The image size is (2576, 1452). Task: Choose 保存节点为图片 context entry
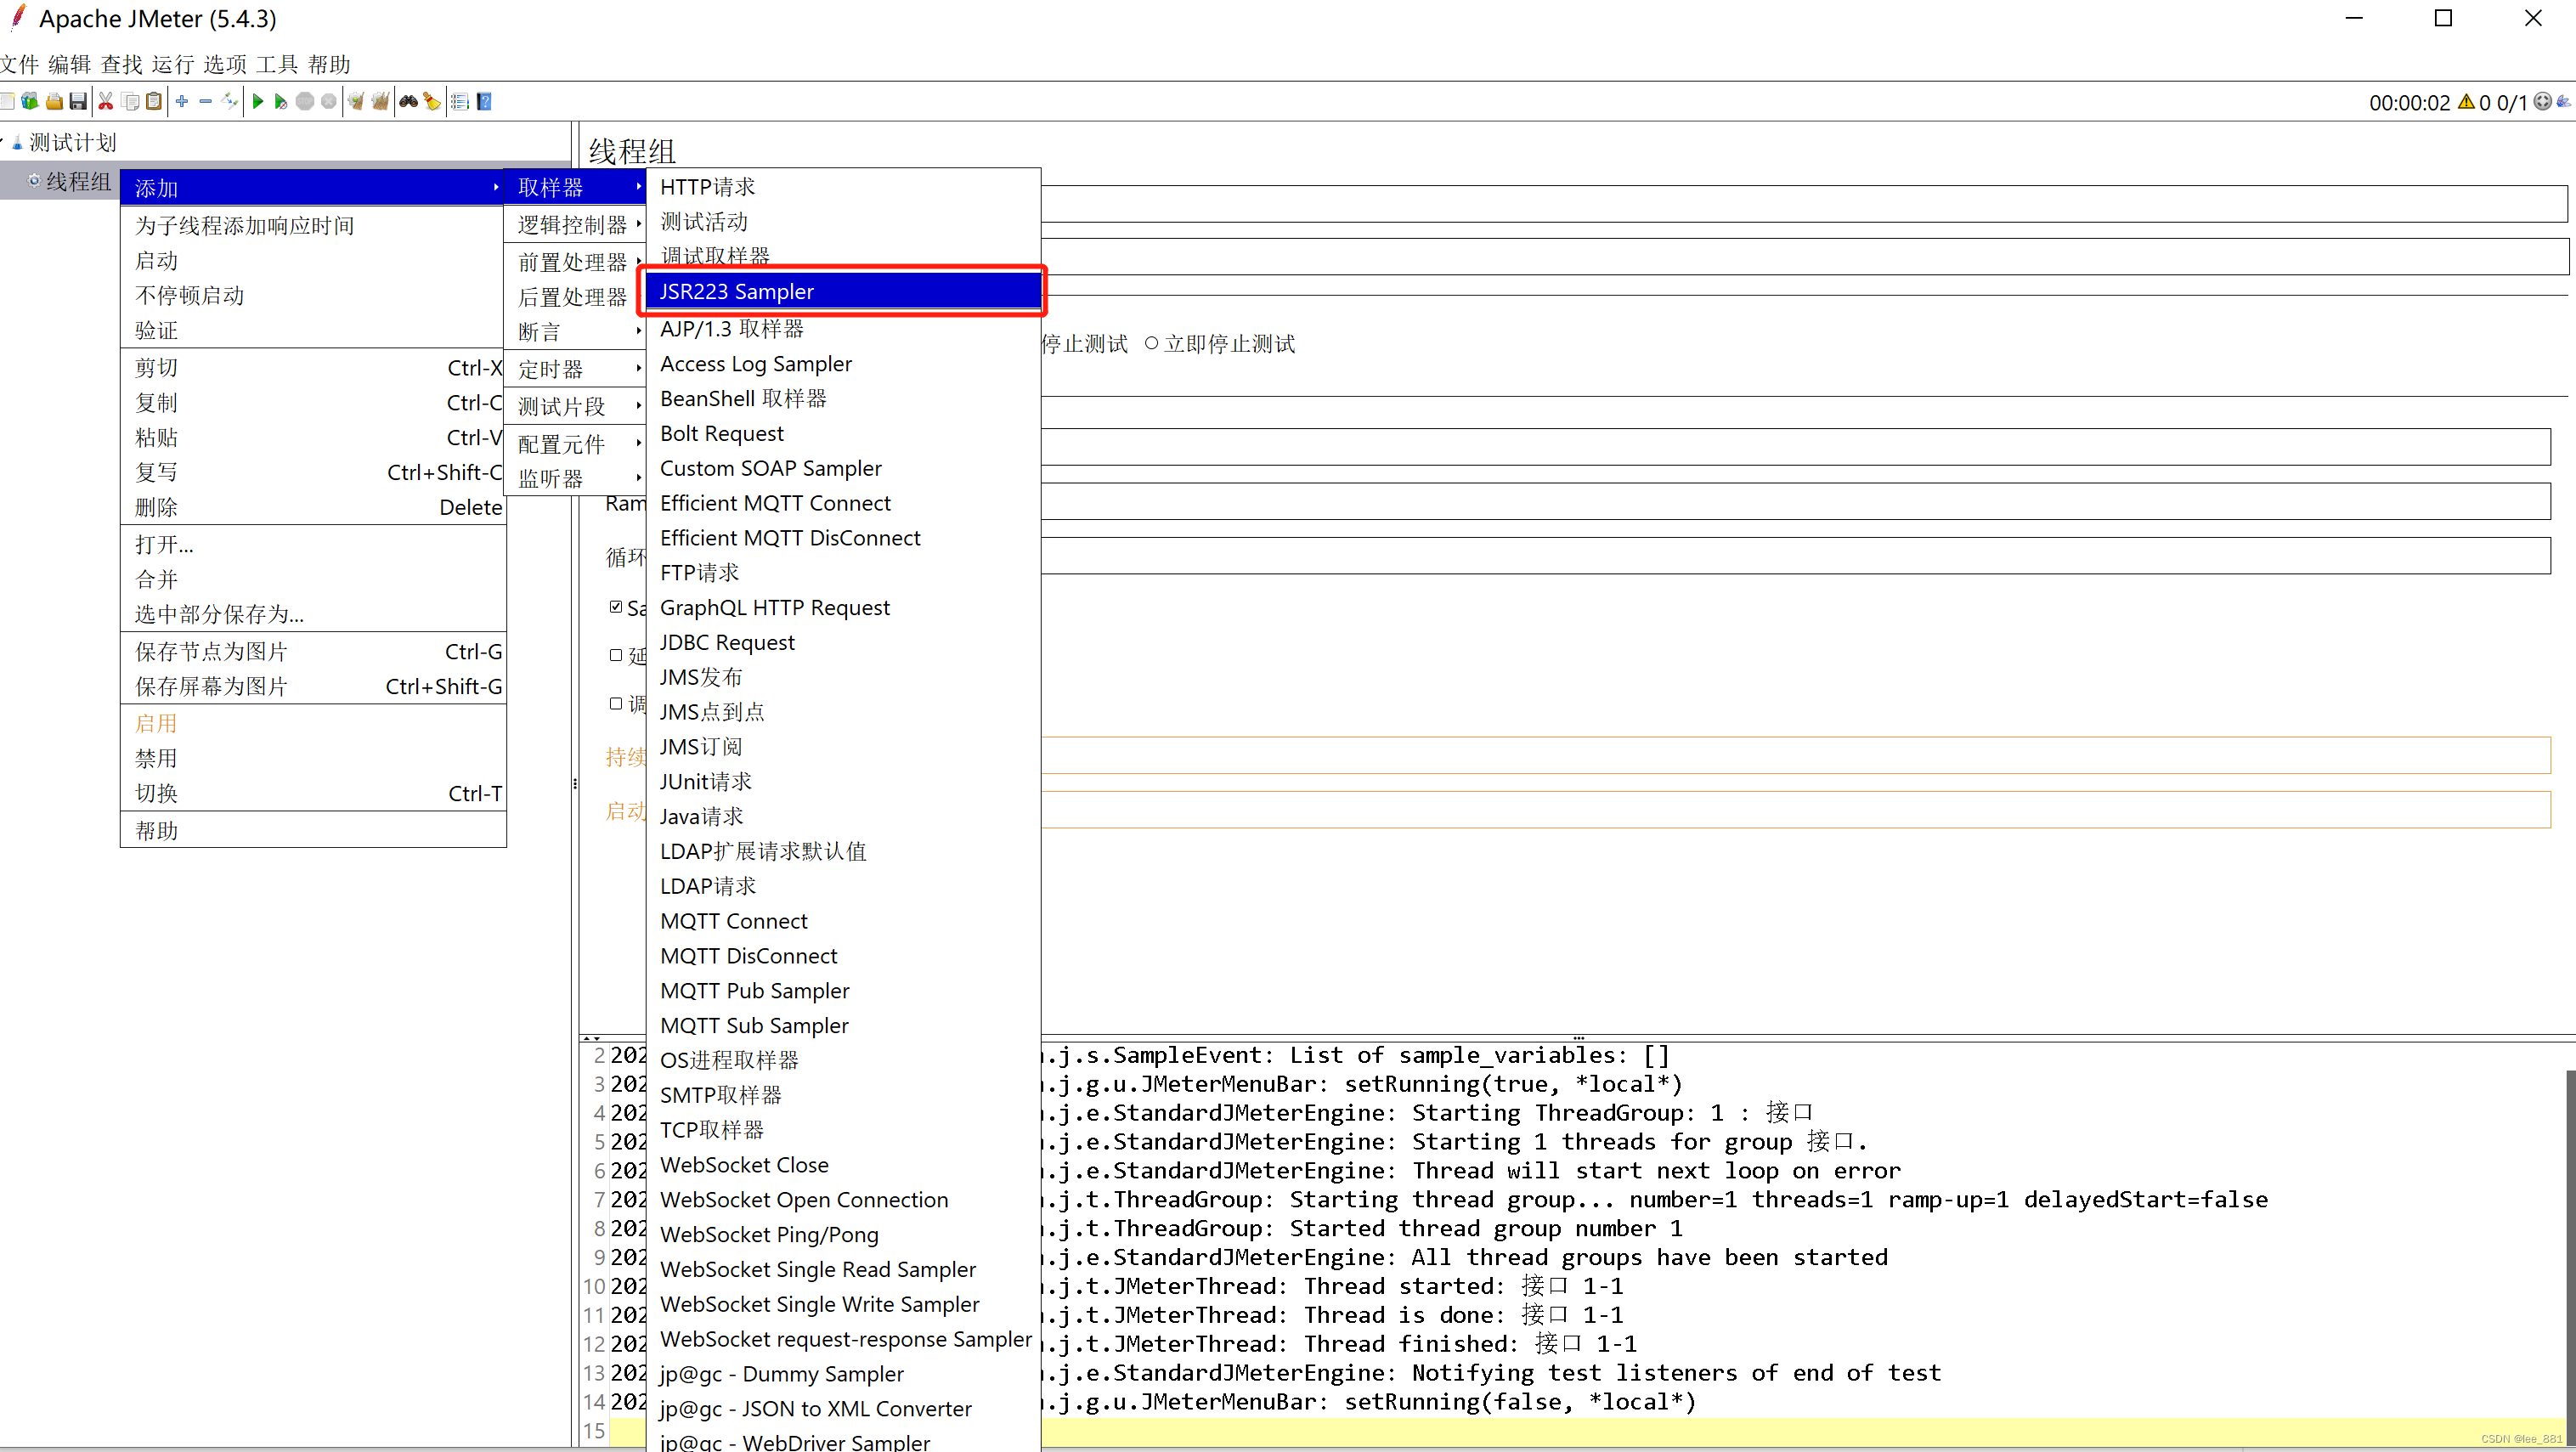coord(313,651)
